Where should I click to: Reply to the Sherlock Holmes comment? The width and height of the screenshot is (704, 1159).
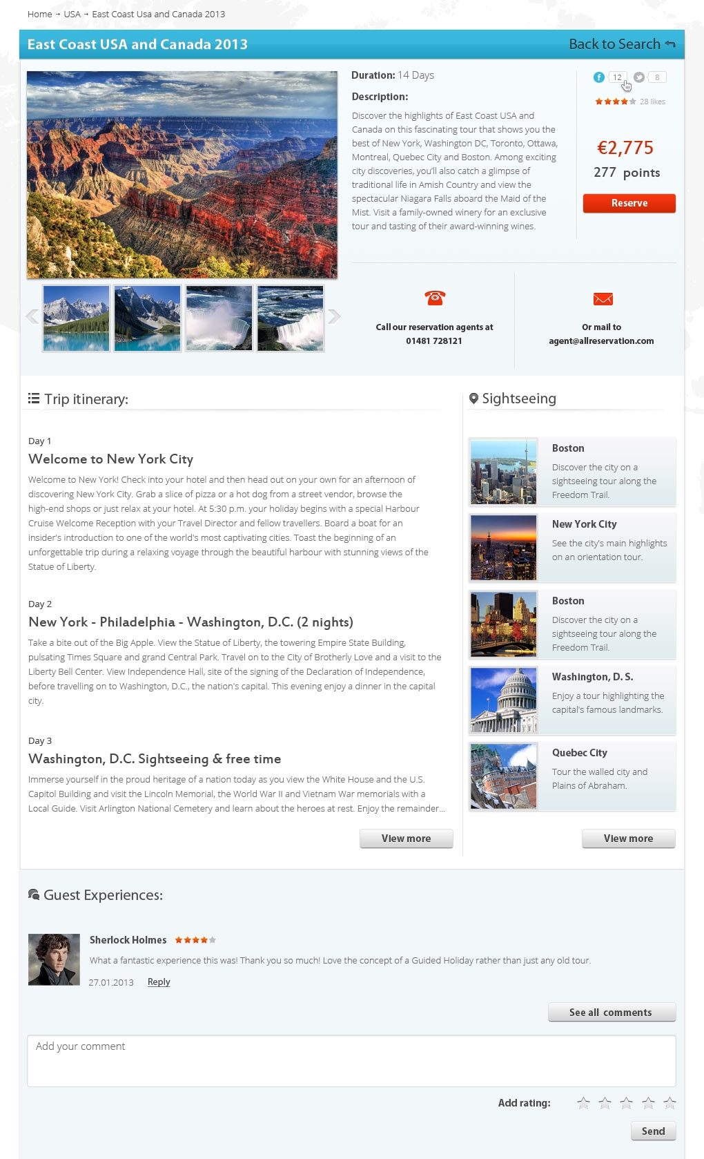(159, 982)
